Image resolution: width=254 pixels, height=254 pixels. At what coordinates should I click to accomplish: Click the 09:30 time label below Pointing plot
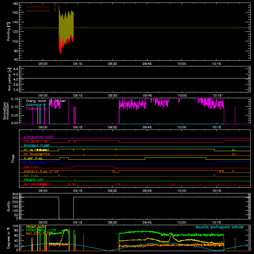click(112, 64)
